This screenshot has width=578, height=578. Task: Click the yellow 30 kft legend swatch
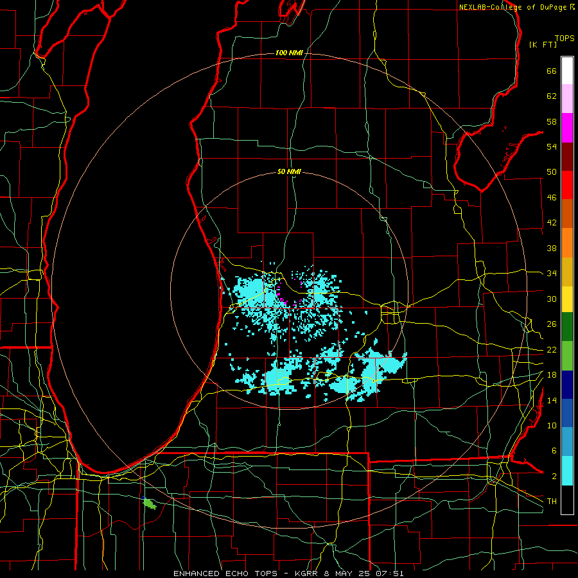567,299
